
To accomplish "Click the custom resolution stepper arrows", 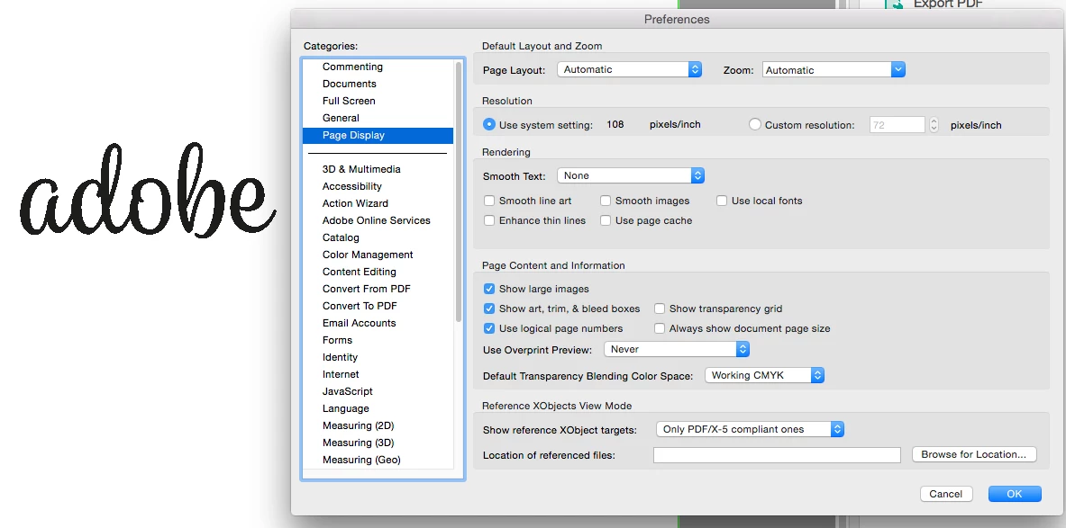I will coord(934,125).
